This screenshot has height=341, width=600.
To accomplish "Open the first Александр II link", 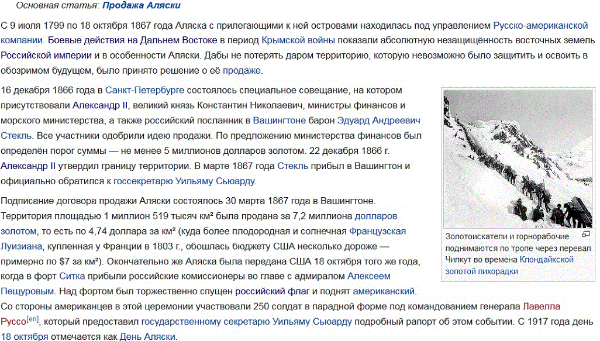I will [x=100, y=106].
